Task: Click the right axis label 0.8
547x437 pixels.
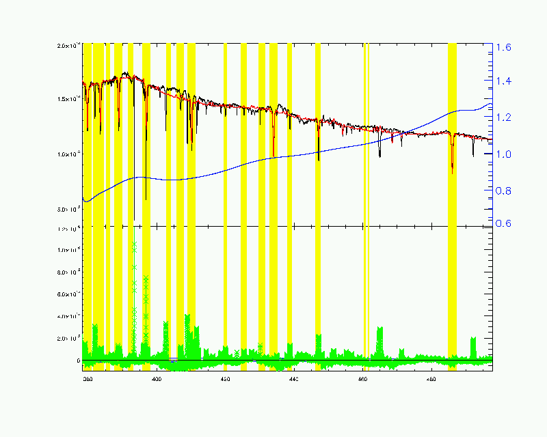Action: pyautogui.click(x=503, y=191)
